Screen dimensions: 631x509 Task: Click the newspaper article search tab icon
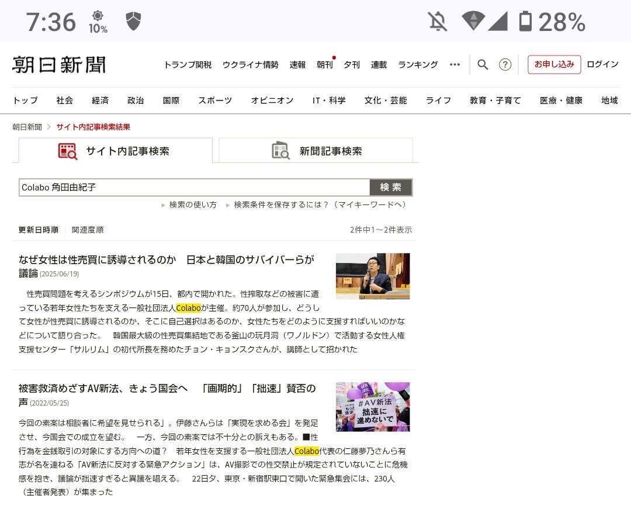point(280,151)
